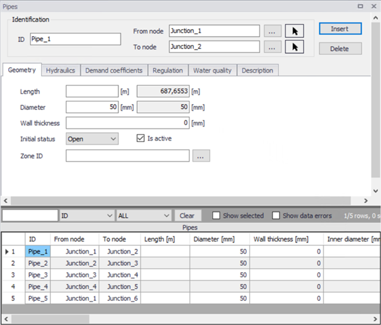Click the pipes table horizontal scrollbar thumb

coord(50,319)
